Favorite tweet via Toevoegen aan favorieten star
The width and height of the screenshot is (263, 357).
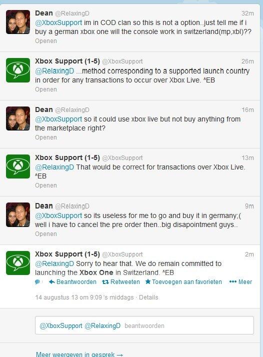point(183,282)
